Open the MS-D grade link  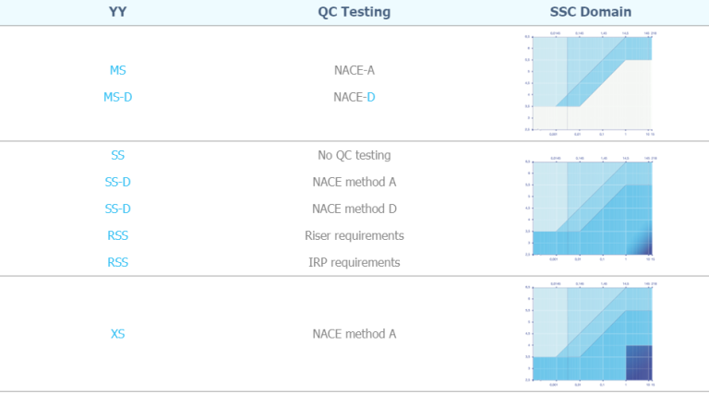point(118,97)
